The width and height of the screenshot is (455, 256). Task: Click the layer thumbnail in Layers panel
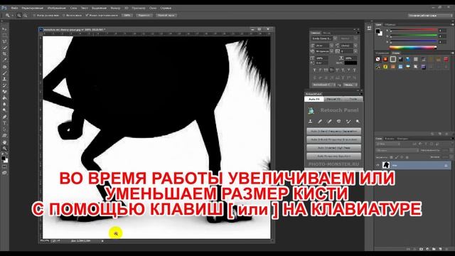coord(385,165)
